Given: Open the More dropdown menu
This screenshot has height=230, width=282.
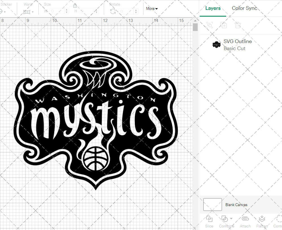Looking at the screenshot, I should click(152, 8).
